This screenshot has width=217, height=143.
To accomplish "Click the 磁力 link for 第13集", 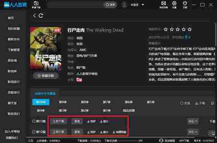I will [x=104, y=122].
